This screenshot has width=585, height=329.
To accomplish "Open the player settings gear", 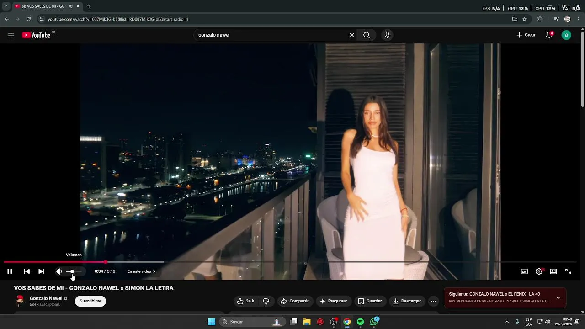I will [x=539, y=271].
